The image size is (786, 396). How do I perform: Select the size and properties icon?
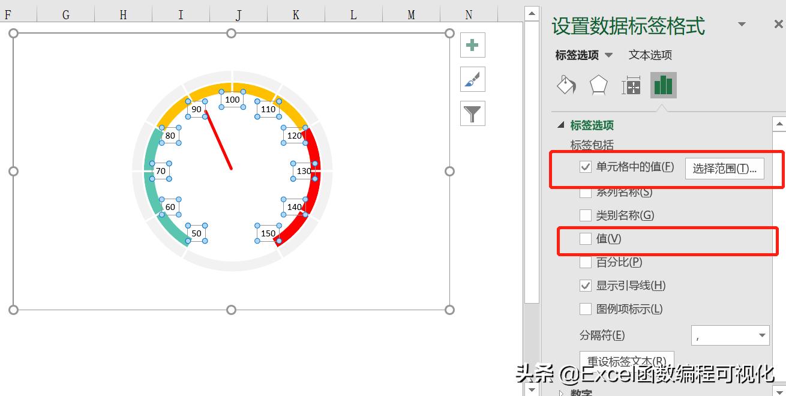point(631,85)
